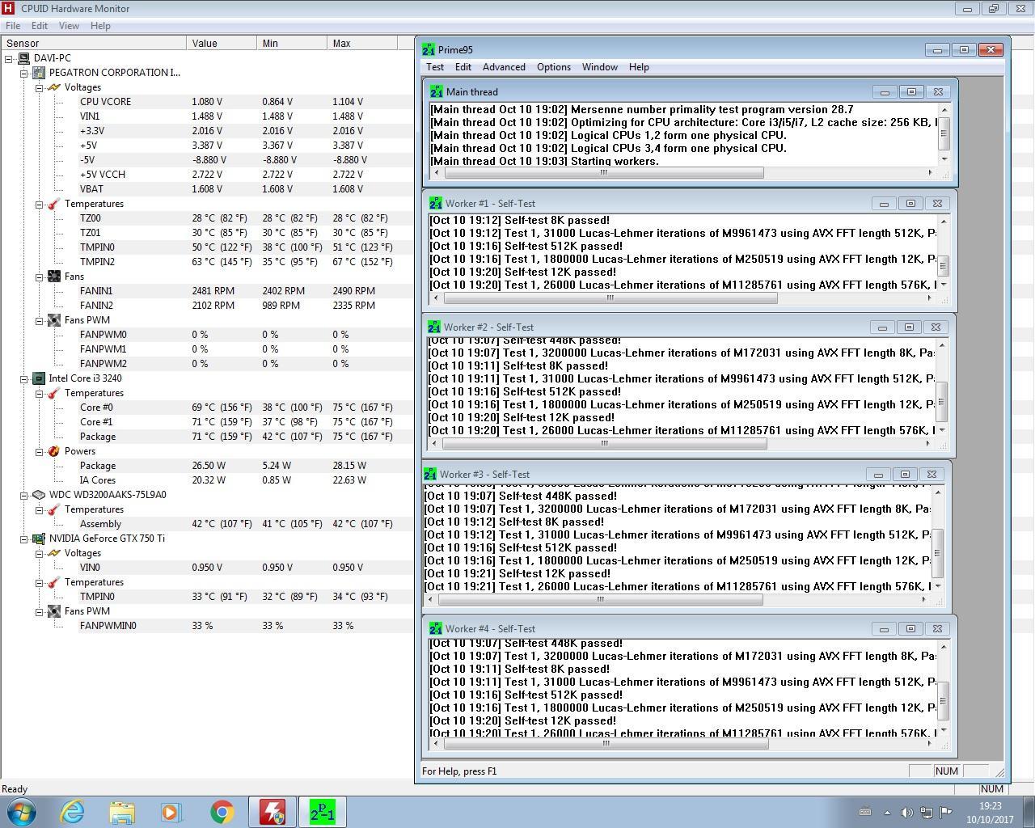Click the Main thread window icon

point(437,92)
